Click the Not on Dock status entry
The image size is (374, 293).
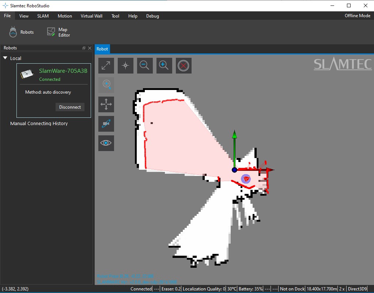292,289
